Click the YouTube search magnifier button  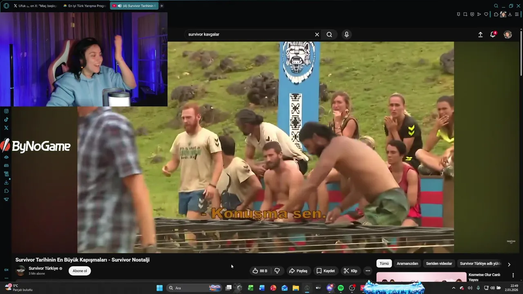point(329,34)
